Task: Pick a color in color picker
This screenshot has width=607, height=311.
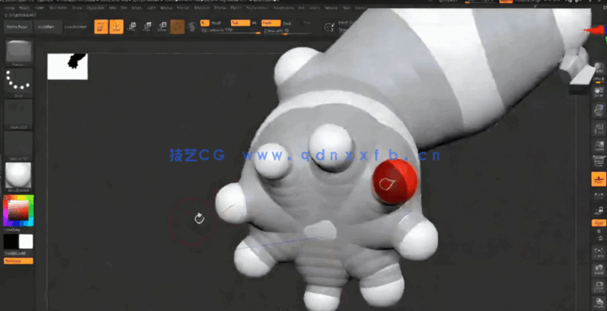Action: (19, 211)
